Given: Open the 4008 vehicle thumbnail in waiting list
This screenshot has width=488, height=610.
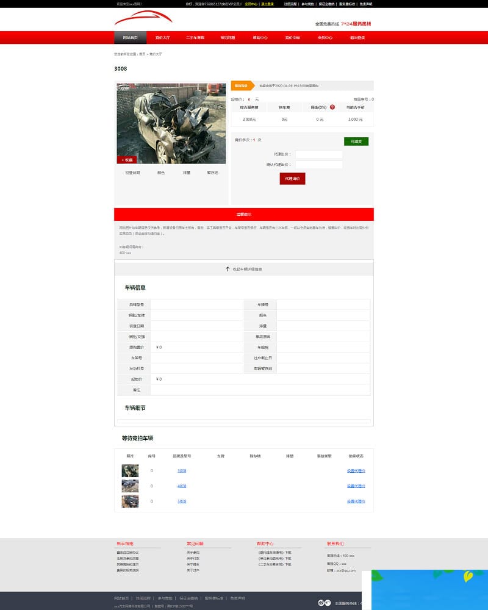Looking at the screenshot, I should (x=130, y=486).
